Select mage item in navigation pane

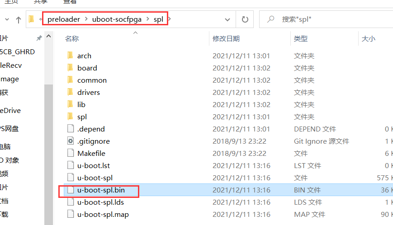[9, 79]
